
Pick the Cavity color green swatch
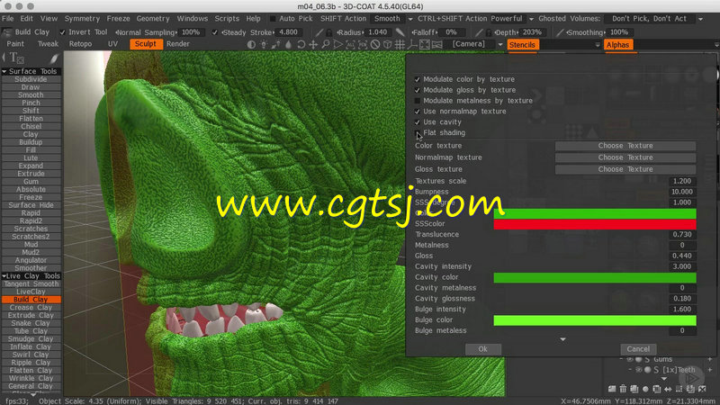coord(595,277)
